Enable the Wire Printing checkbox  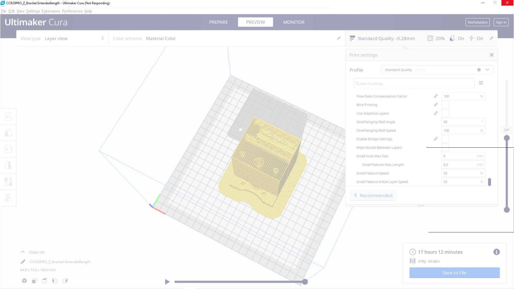(445, 105)
